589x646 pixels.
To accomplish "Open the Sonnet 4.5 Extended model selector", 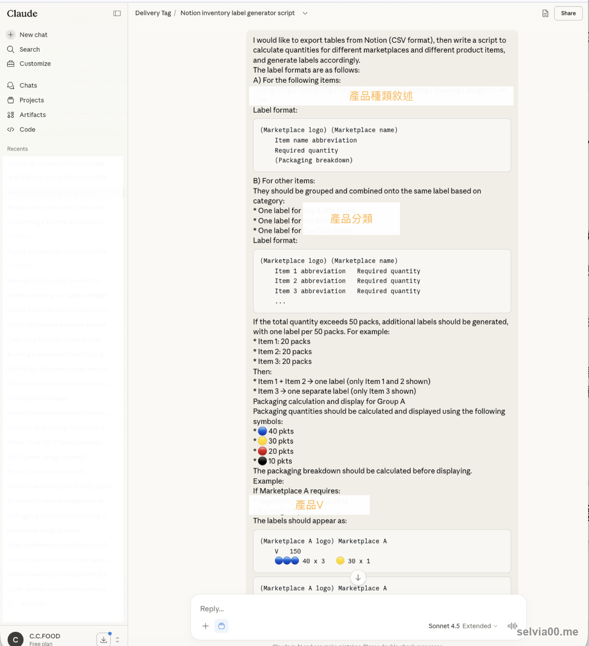I will click(x=463, y=626).
